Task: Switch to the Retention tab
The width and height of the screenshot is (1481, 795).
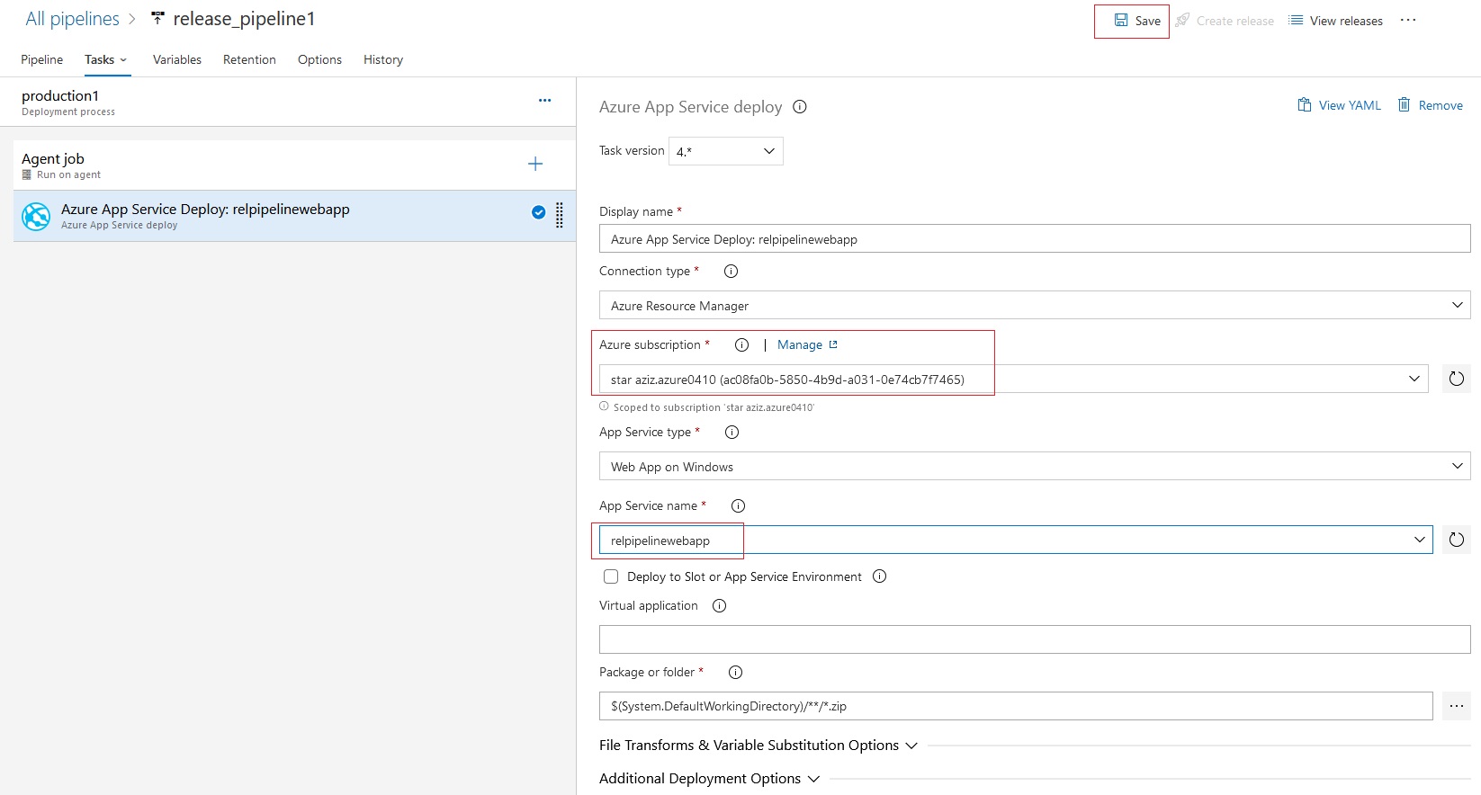Action: click(x=249, y=59)
